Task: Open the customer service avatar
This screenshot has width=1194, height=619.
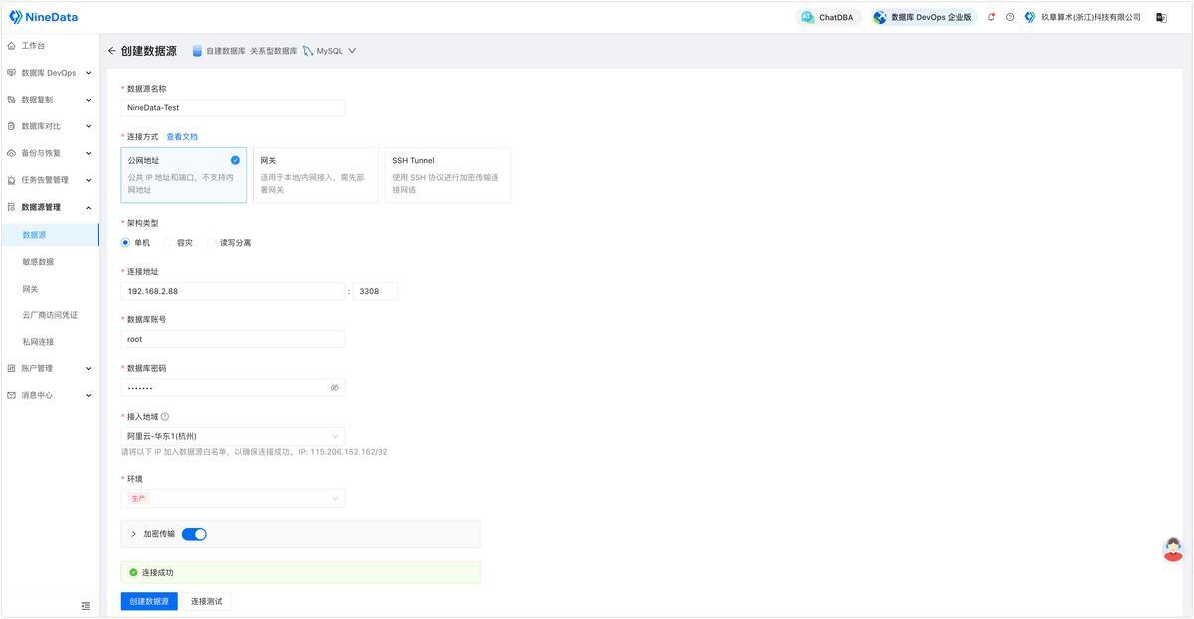Action: 1174,550
